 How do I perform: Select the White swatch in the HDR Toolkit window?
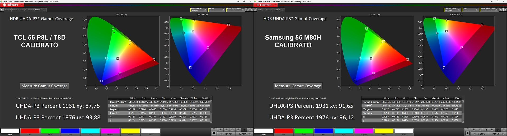(x=264, y=132)
